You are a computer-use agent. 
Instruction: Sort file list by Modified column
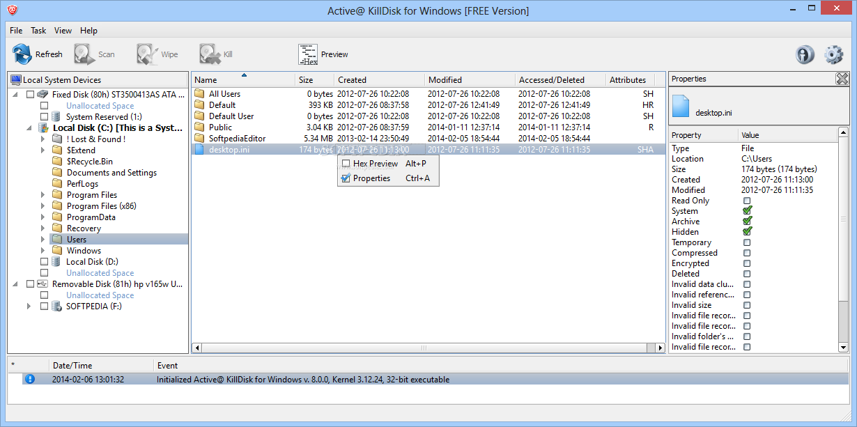[x=470, y=79]
